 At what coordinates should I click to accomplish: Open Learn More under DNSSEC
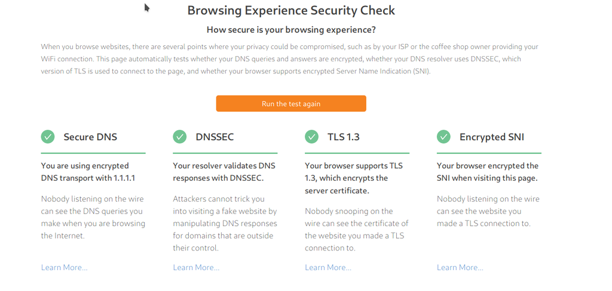196,268
